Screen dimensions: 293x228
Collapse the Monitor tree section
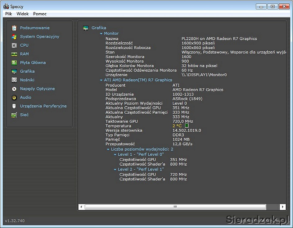tap(101, 34)
